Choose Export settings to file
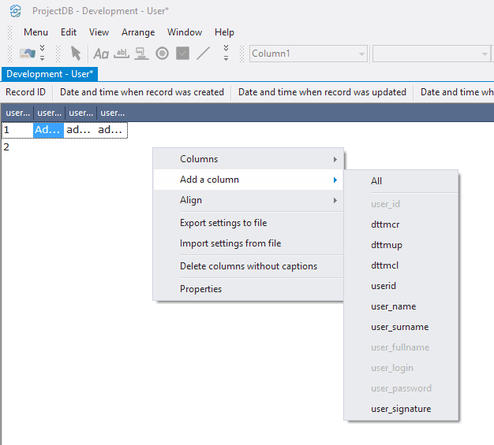This screenshot has width=494, height=445. click(x=223, y=223)
